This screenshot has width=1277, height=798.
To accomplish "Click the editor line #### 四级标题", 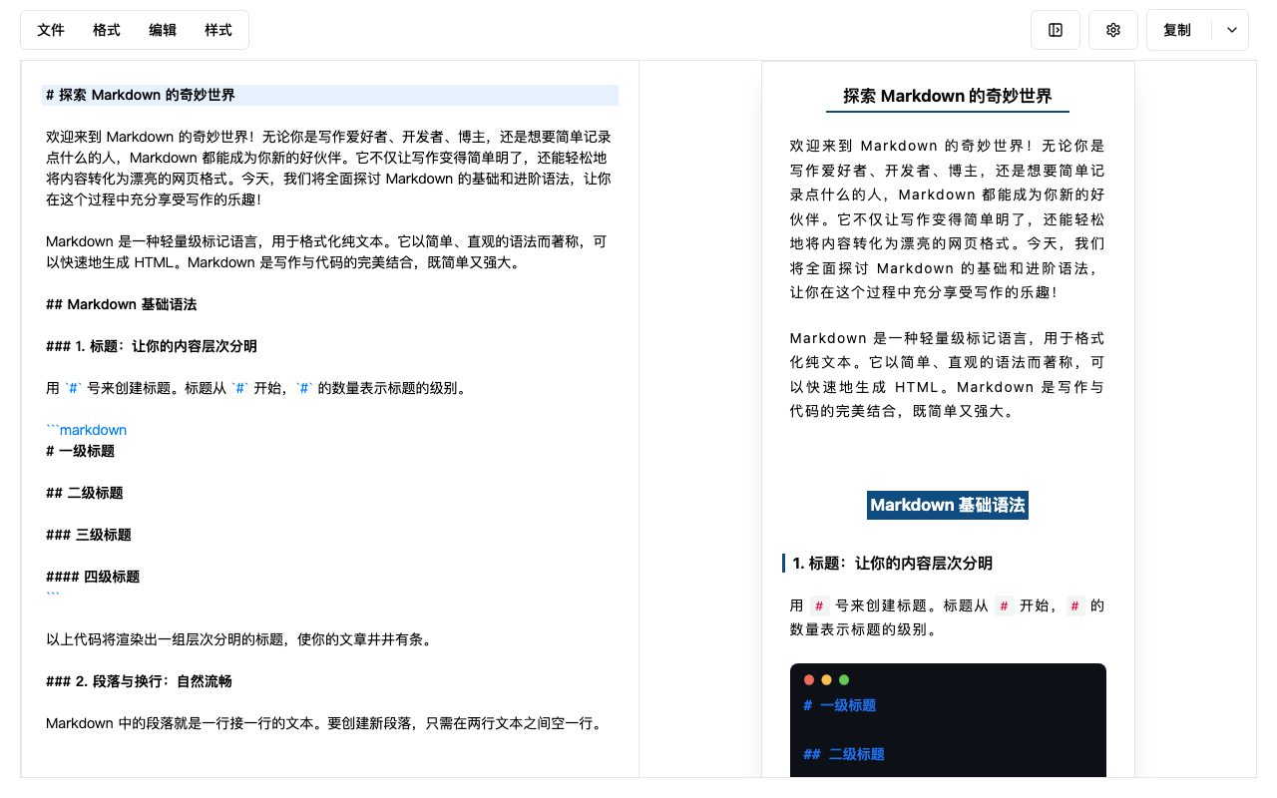I will click(93, 577).
